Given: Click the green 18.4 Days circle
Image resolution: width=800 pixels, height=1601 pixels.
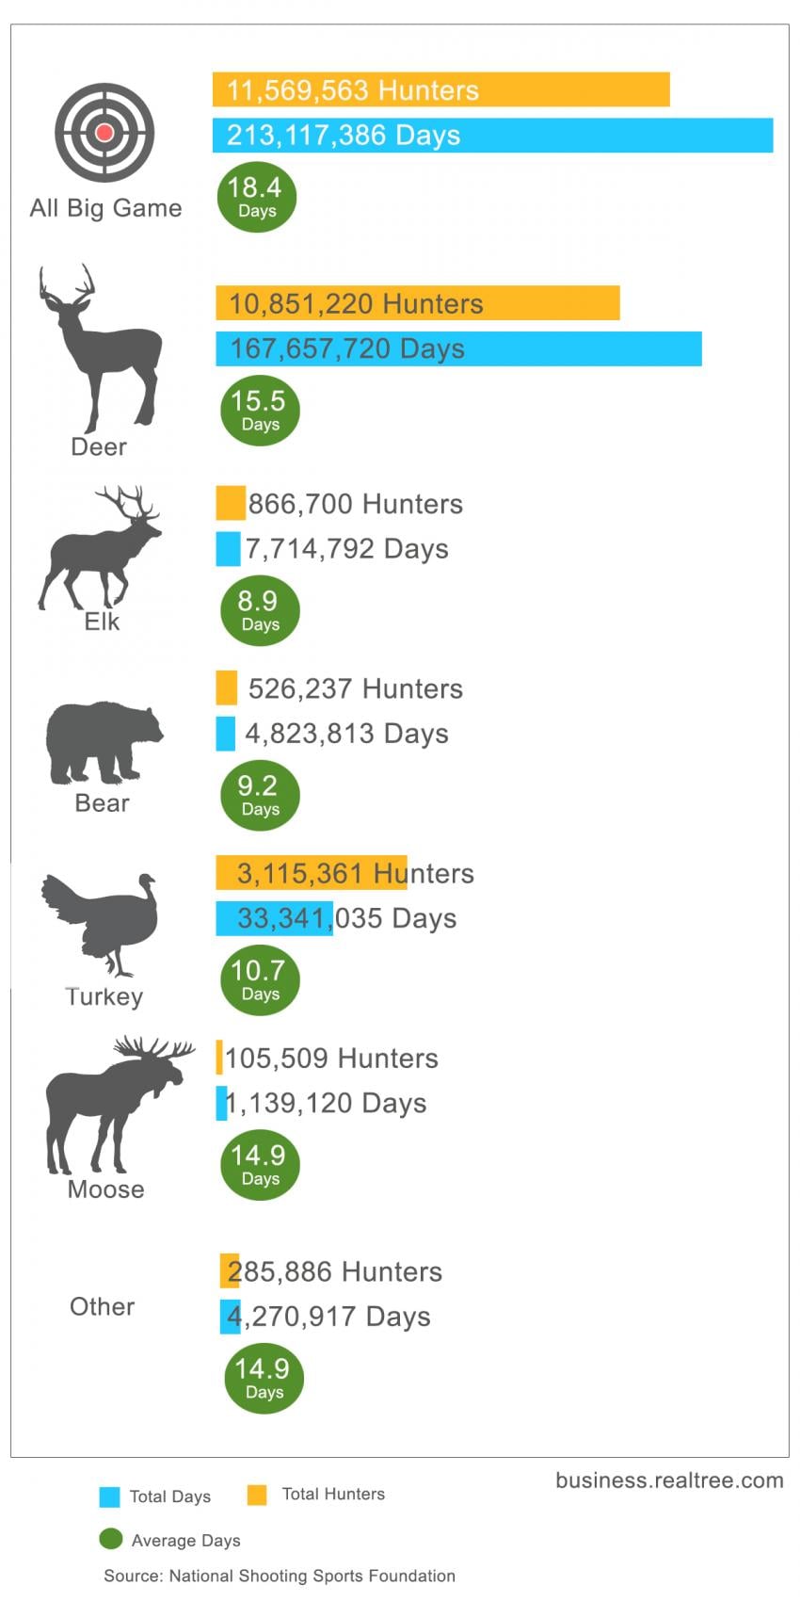Looking at the screenshot, I should coord(256,197).
